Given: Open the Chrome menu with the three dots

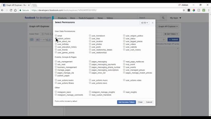Looking at the screenshot, I should [209, 10].
